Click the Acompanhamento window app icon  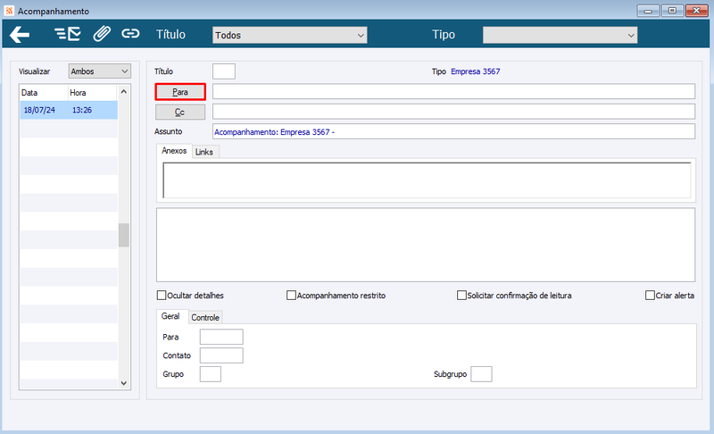(9, 11)
